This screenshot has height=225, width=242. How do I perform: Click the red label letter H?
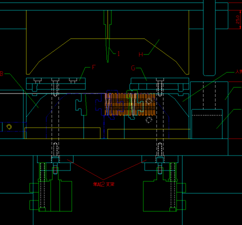[140, 54]
